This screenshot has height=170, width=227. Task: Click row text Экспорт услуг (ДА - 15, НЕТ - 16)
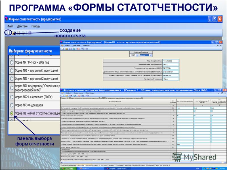pos(74,154)
